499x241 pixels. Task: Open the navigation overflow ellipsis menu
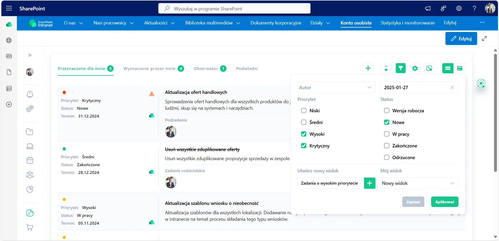[482, 22]
